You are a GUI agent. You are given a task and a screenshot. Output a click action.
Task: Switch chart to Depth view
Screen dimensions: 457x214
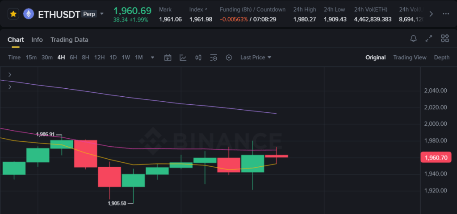tap(441, 58)
